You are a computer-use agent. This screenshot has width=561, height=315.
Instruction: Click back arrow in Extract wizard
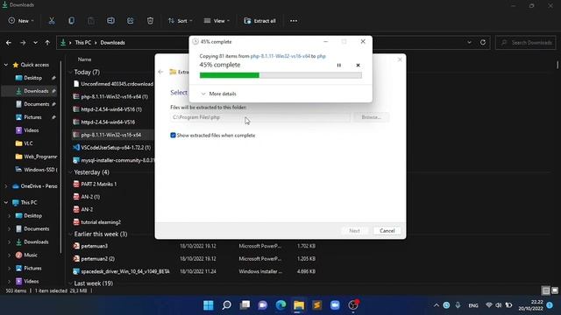(160, 72)
